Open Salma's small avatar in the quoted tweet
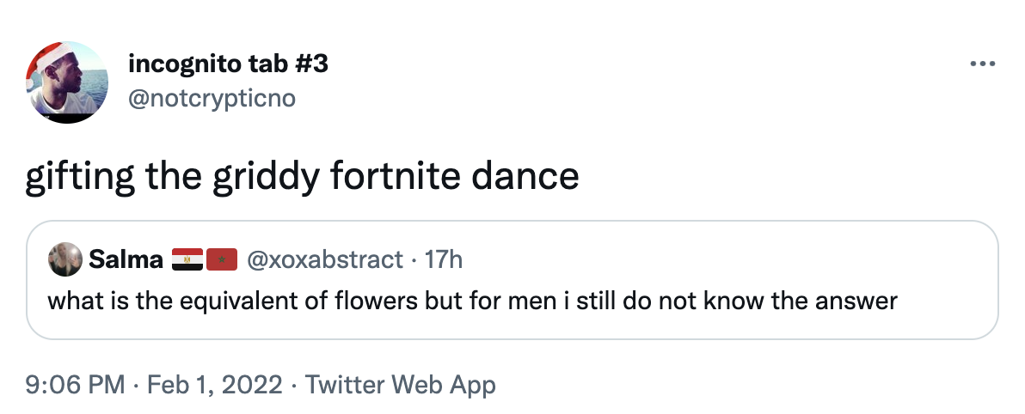 [x=64, y=259]
